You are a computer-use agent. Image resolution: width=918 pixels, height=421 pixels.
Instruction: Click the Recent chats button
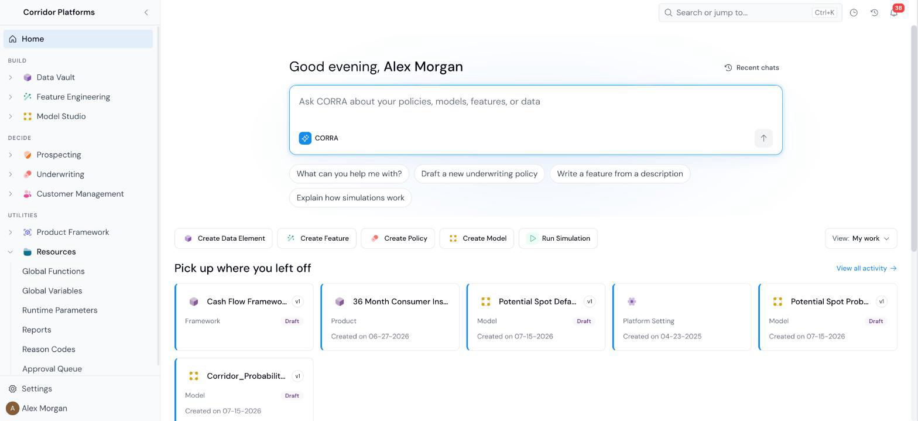(752, 68)
